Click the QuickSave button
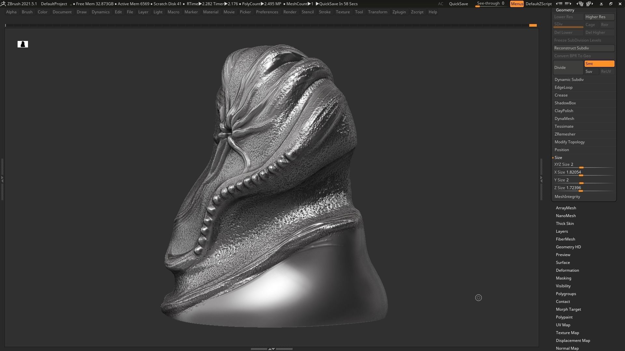 [x=458, y=4]
